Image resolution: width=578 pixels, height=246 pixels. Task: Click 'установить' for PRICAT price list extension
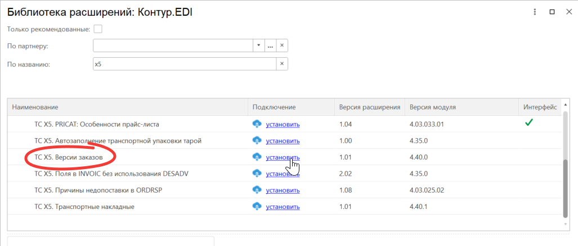[x=283, y=124]
